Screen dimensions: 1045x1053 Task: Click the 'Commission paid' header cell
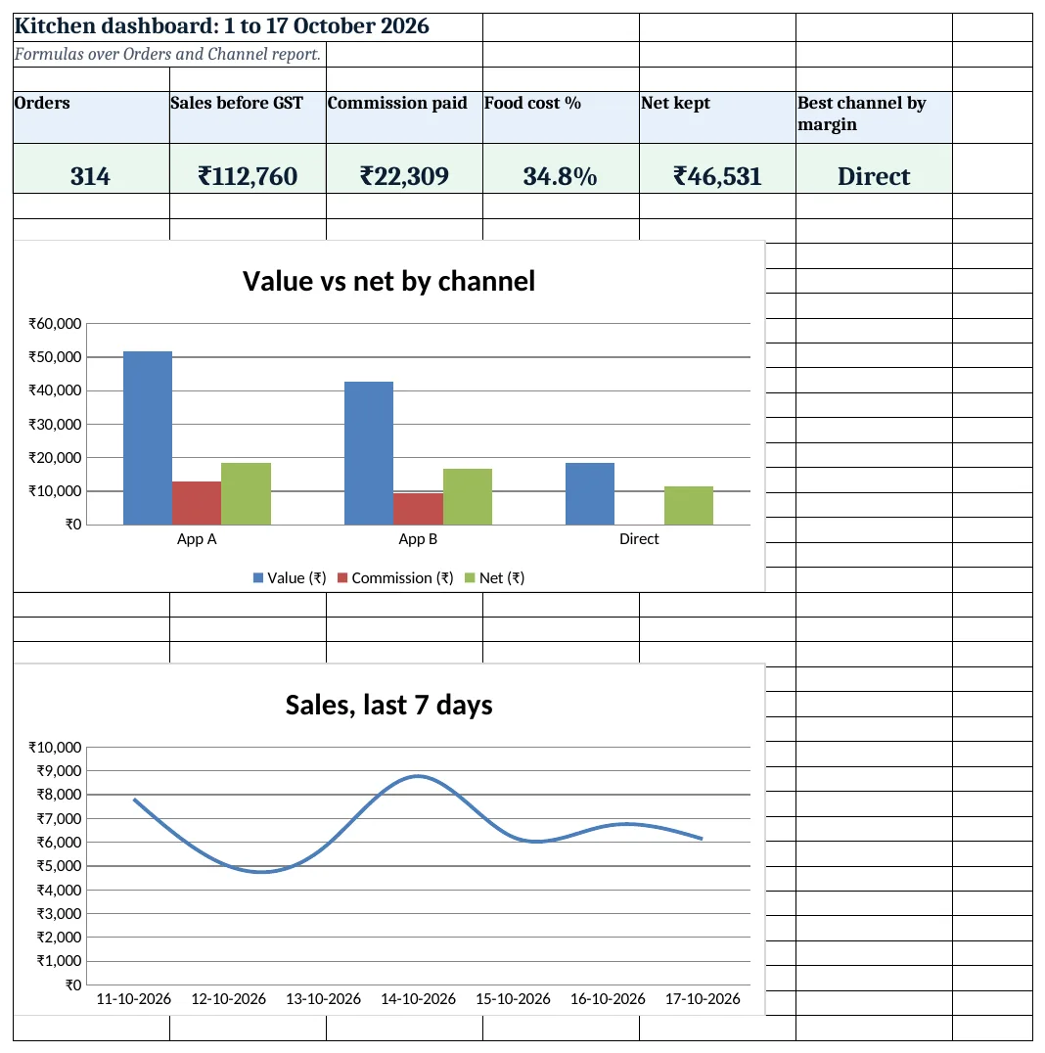[404, 116]
